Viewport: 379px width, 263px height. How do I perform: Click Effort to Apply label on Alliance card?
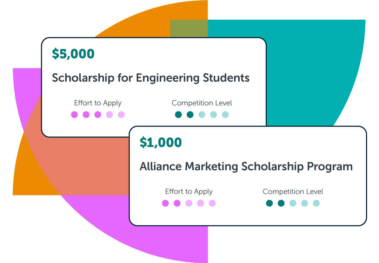[189, 191]
